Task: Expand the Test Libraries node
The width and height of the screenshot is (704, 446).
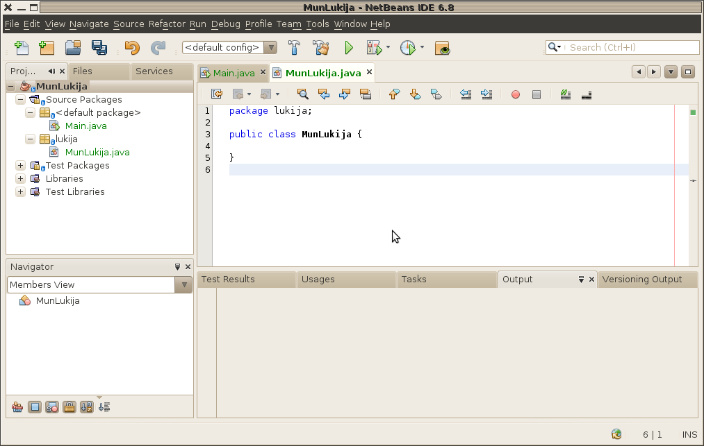Action: click(x=20, y=192)
